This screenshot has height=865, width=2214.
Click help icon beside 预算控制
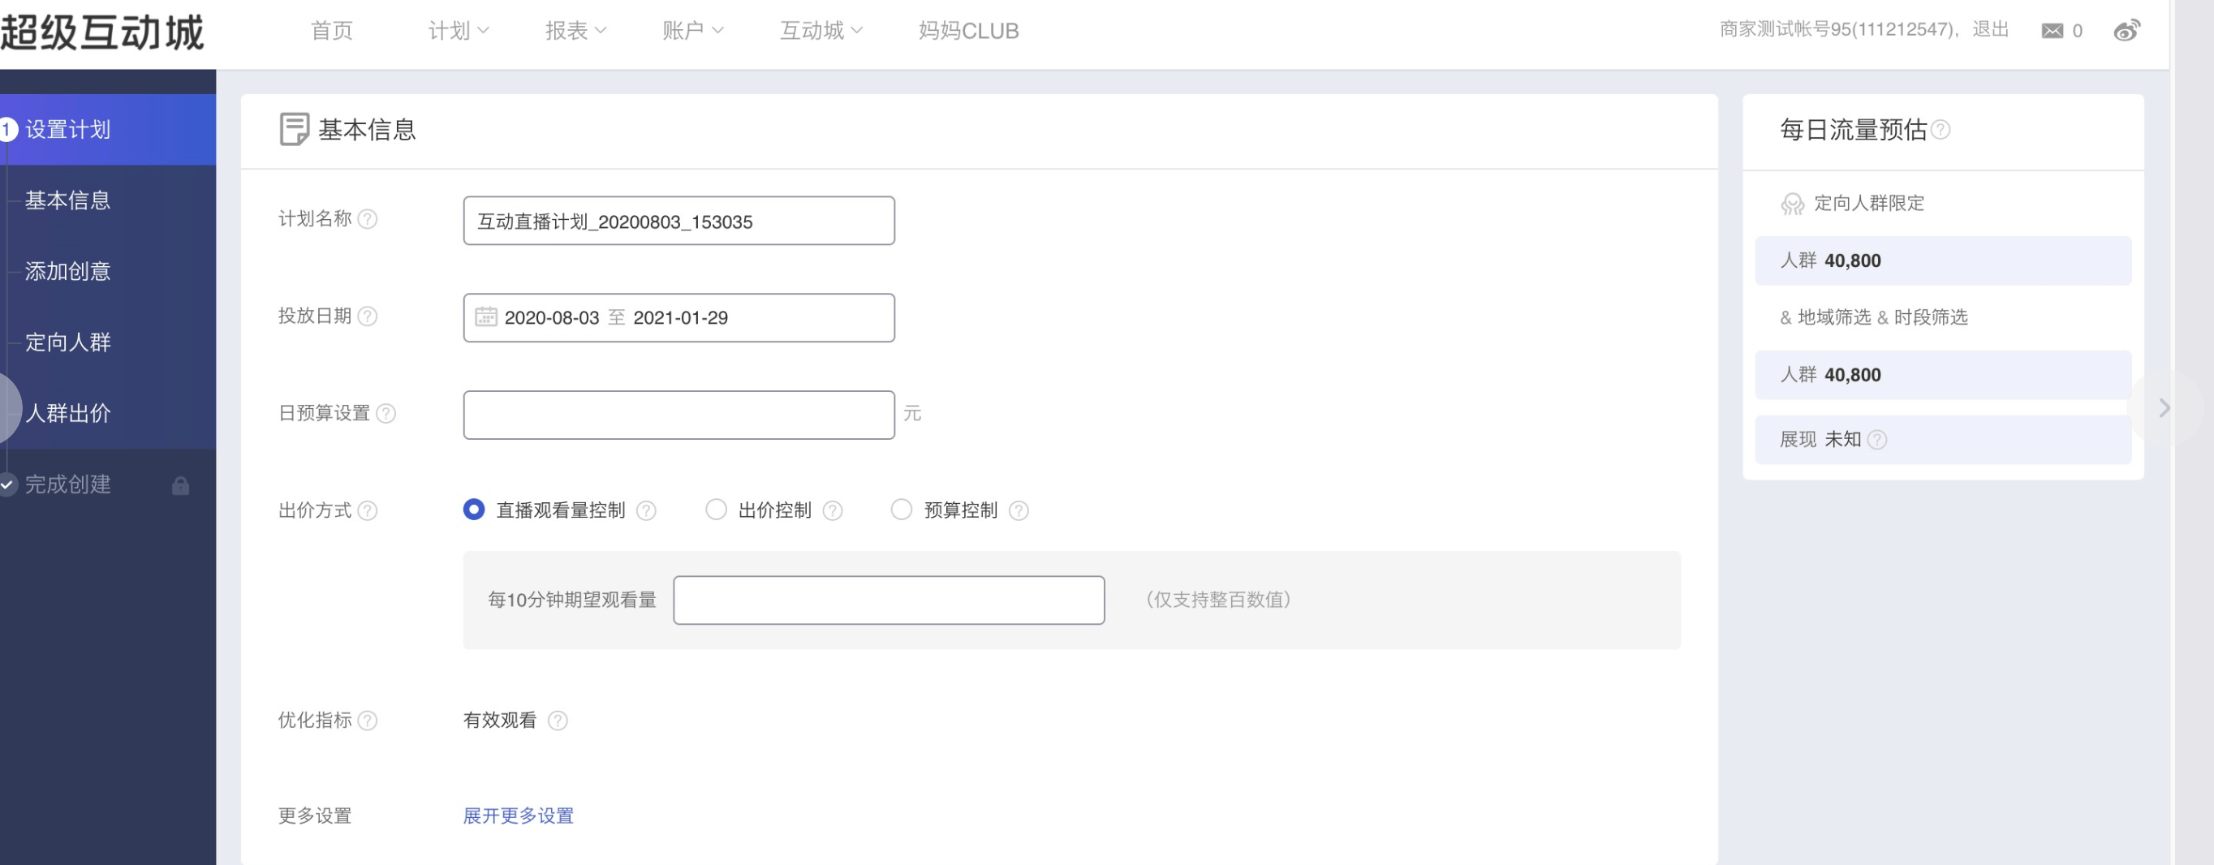point(1019,510)
